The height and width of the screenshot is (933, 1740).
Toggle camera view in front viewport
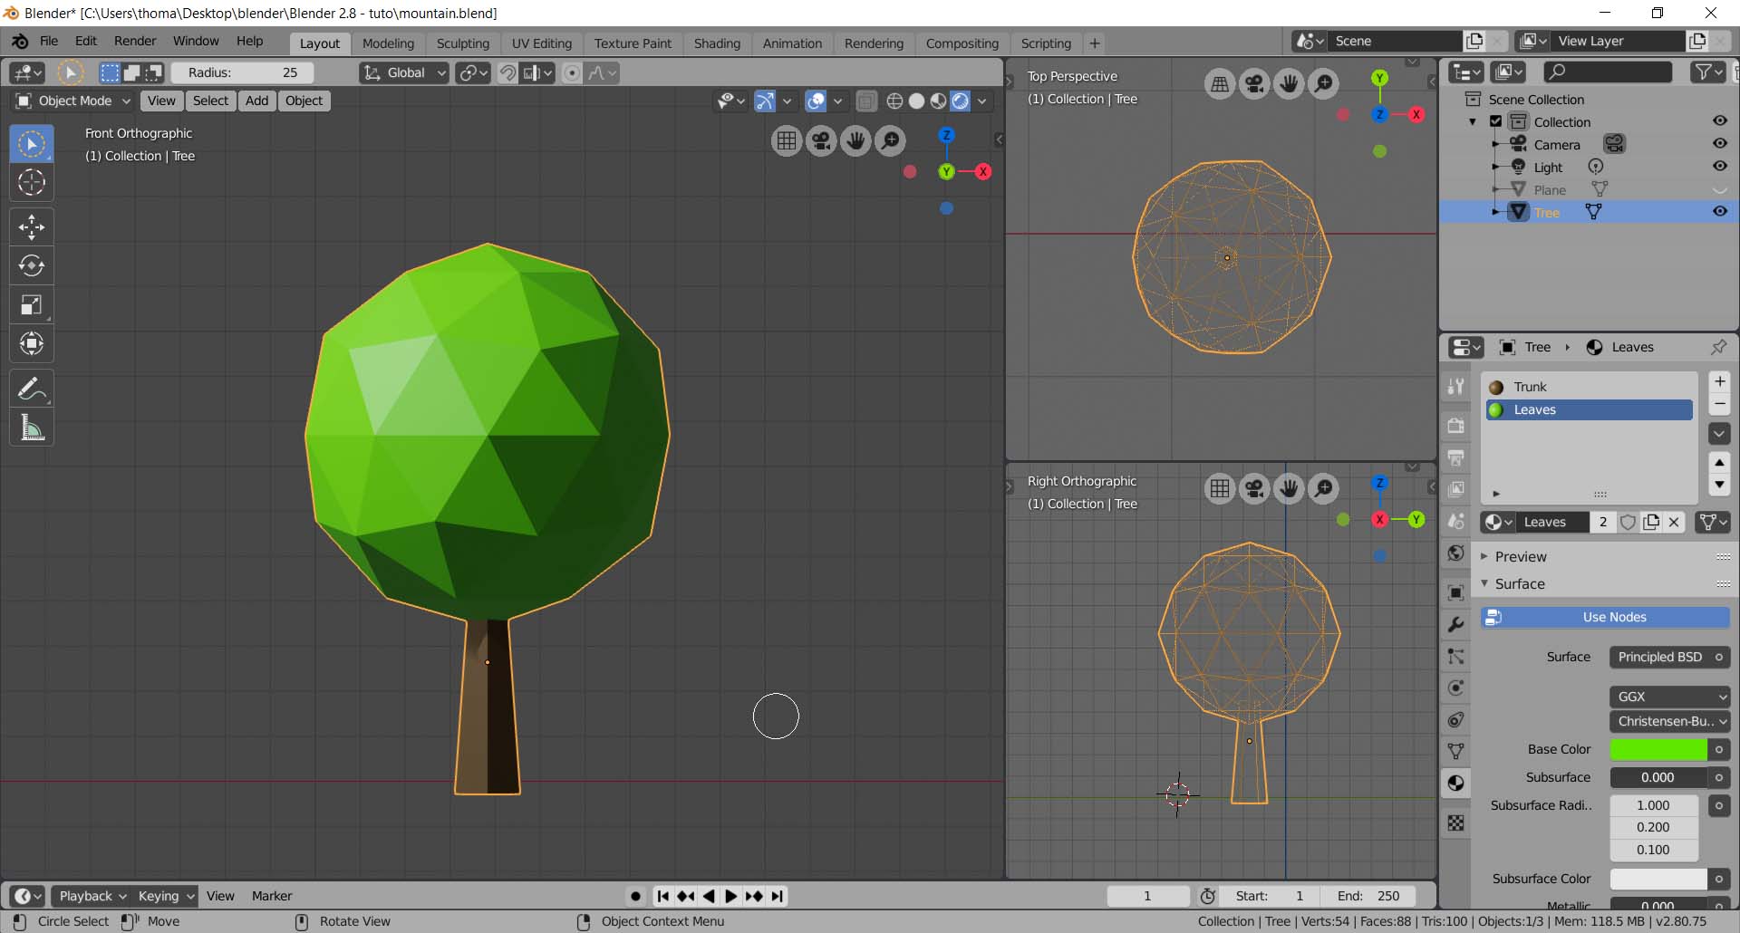point(821,140)
